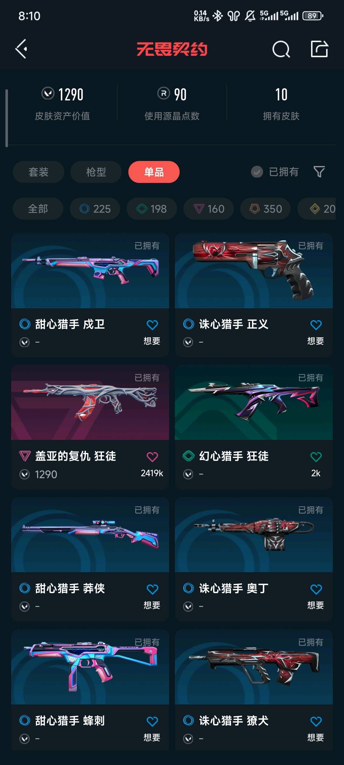The image size is (344, 765).
Task: Switch to the 套装 tab
Action: pos(39,172)
